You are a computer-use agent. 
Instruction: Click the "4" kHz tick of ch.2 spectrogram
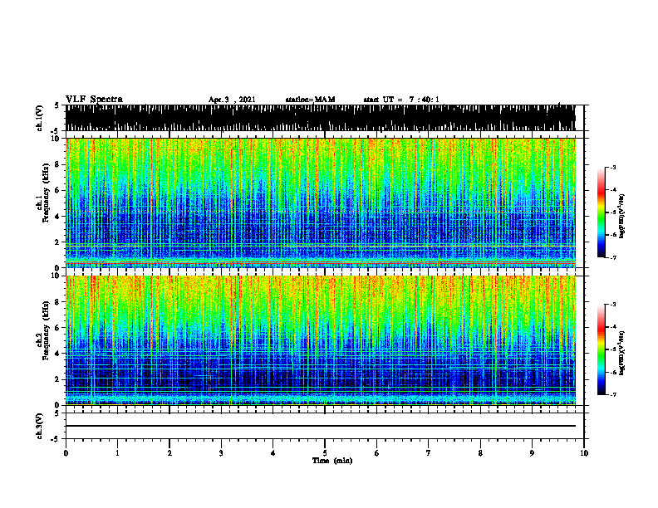coord(58,354)
